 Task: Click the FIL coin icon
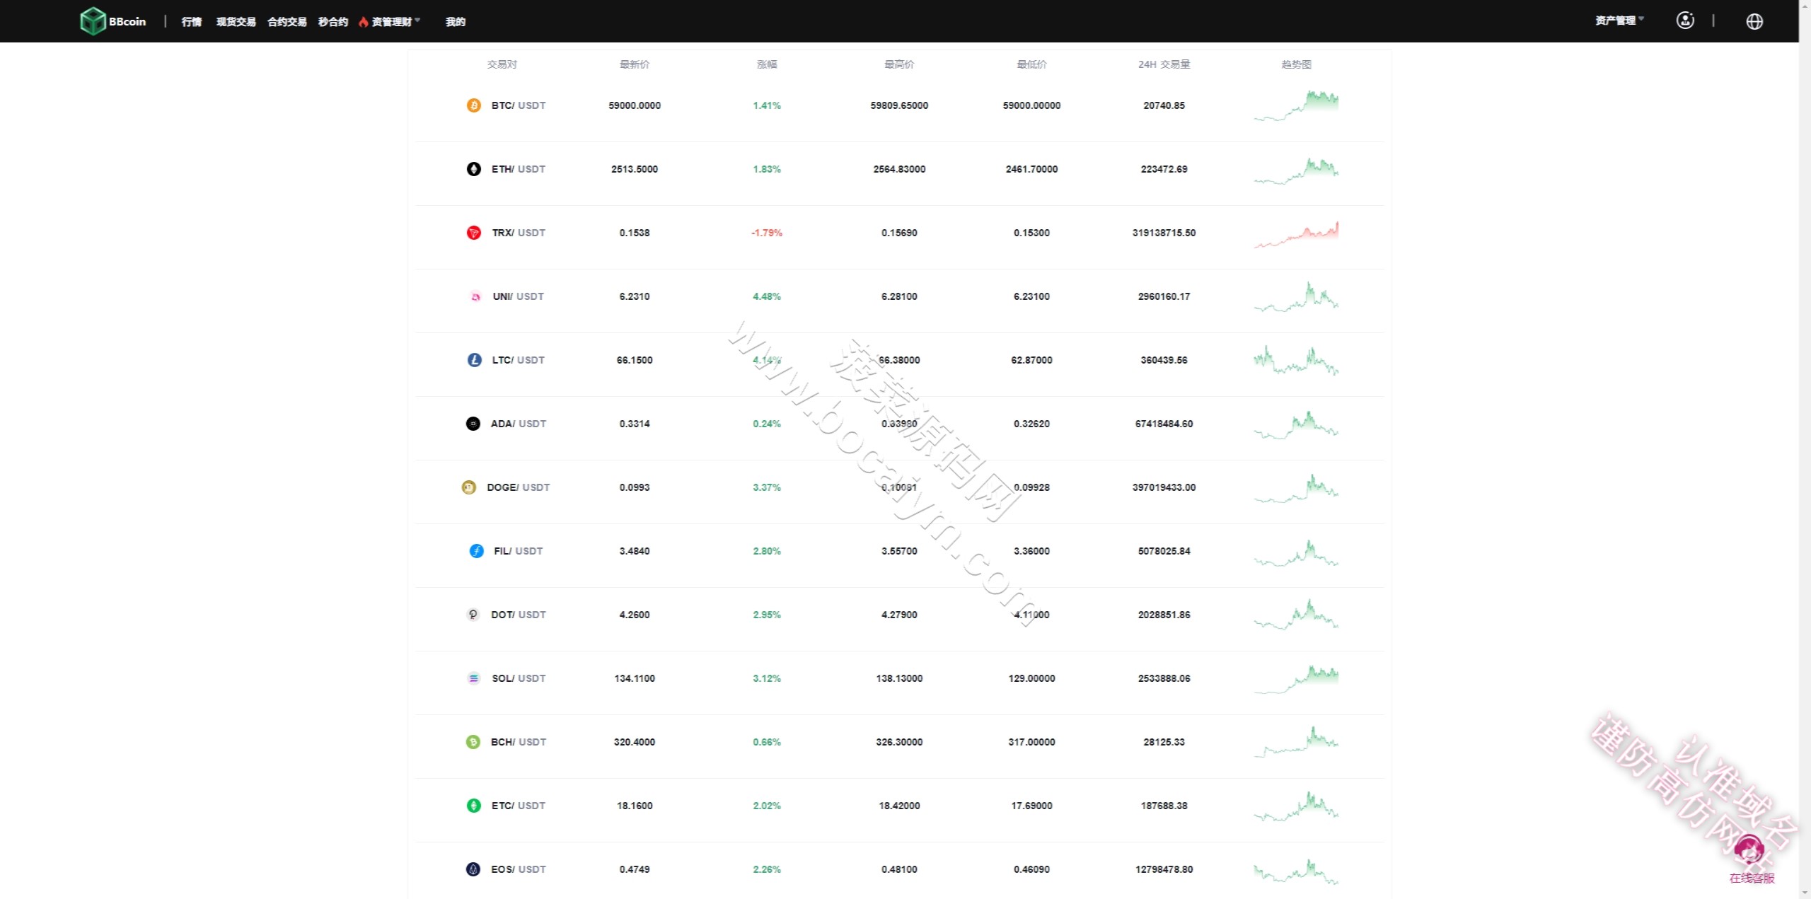tap(476, 551)
